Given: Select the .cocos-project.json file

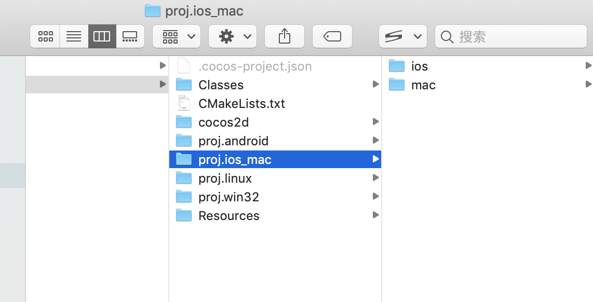Looking at the screenshot, I should [254, 66].
